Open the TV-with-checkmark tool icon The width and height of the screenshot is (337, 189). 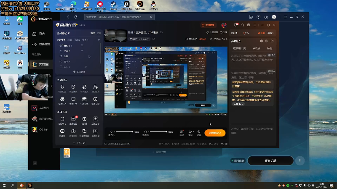[x=95, y=99]
